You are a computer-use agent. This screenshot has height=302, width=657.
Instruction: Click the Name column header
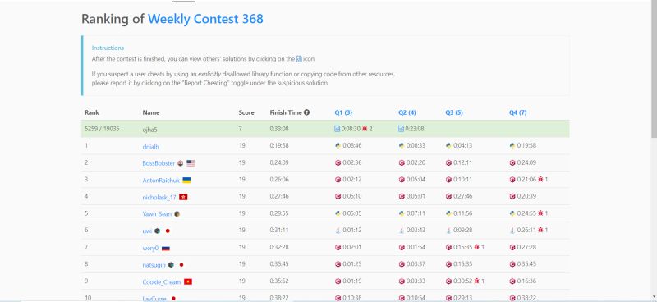coord(151,112)
